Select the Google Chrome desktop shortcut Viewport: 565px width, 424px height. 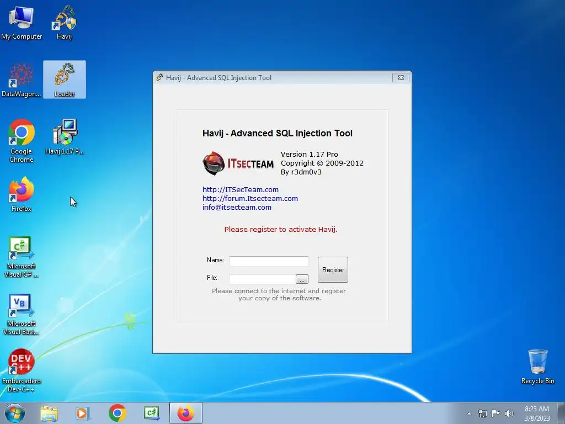[x=22, y=141]
